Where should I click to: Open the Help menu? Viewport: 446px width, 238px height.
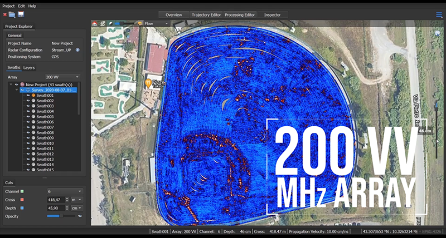click(32, 6)
